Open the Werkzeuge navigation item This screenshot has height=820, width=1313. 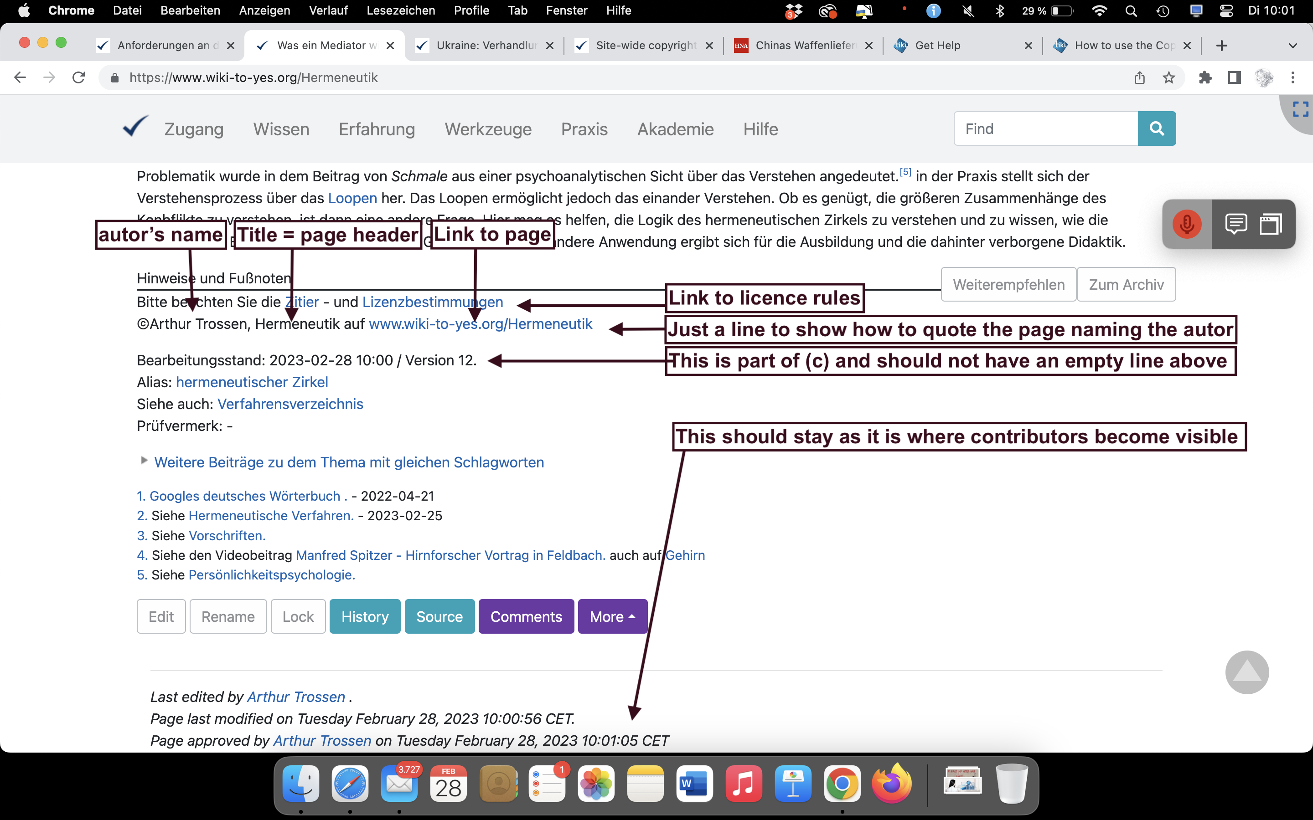[488, 129]
